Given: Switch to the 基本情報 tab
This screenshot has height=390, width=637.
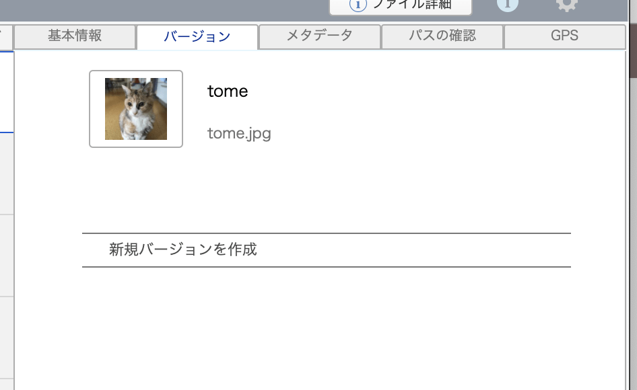Looking at the screenshot, I should (x=75, y=36).
